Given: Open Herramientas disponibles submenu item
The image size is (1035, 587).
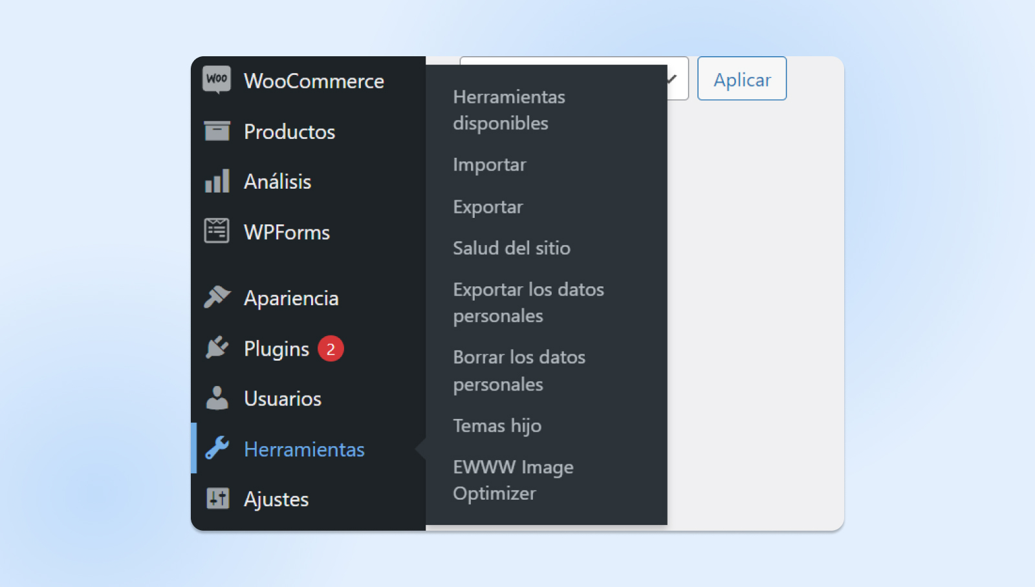Looking at the screenshot, I should pos(508,110).
